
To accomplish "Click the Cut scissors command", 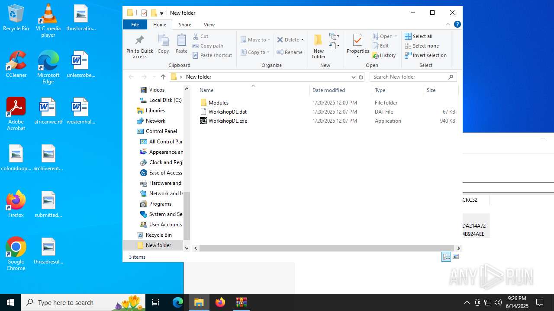I will click(200, 36).
